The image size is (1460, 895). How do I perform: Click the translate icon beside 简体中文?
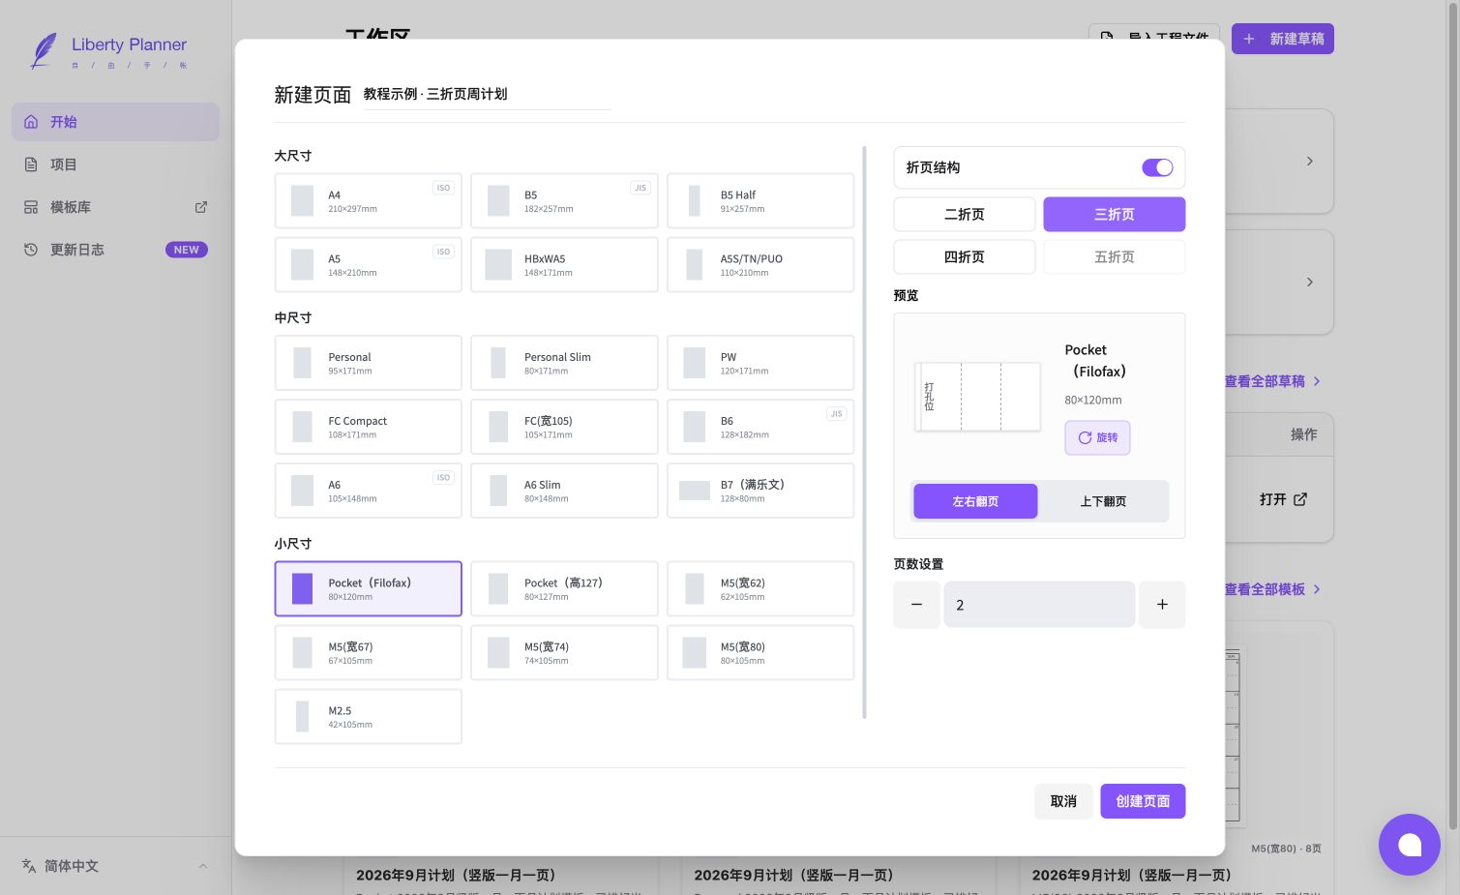coord(29,866)
